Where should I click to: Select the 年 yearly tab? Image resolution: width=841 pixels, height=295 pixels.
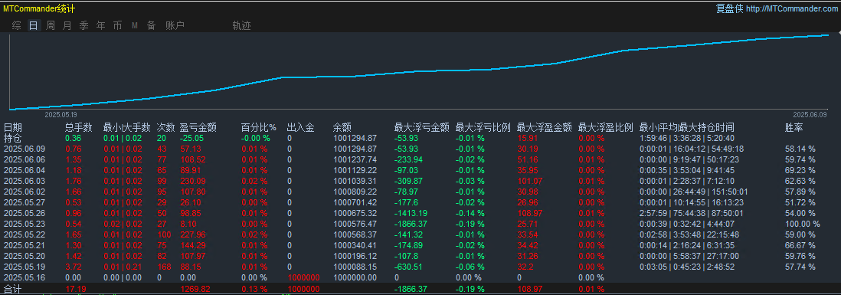point(100,25)
